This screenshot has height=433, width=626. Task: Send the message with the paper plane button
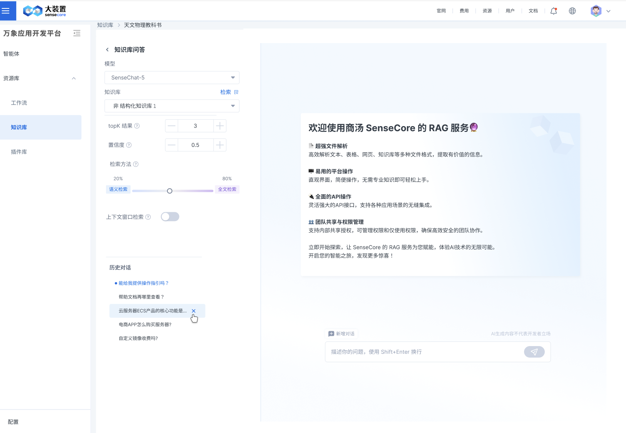[x=534, y=352]
